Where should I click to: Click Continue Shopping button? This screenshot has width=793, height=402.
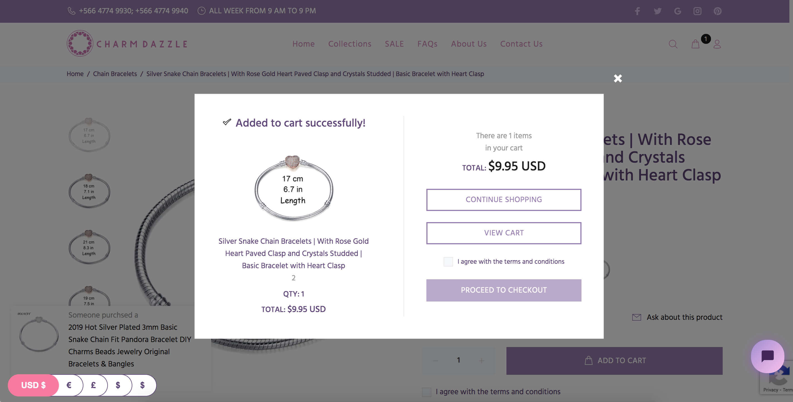click(x=504, y=200)
